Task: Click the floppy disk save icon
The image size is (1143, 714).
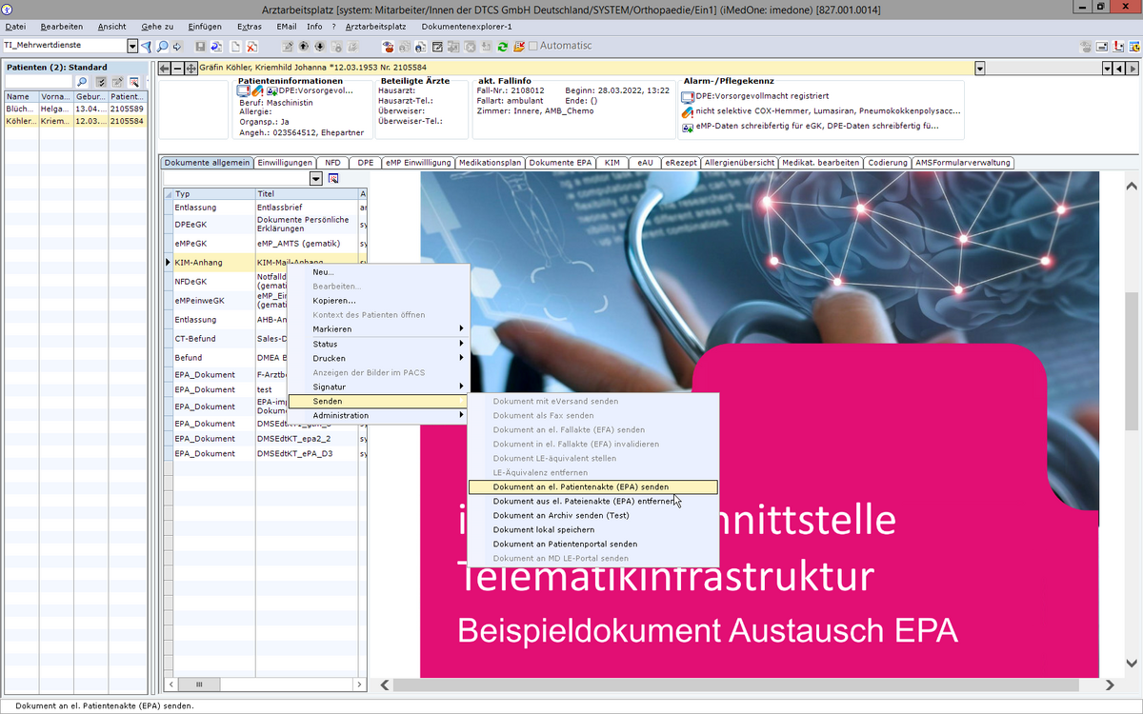Action: click(200, 46)
